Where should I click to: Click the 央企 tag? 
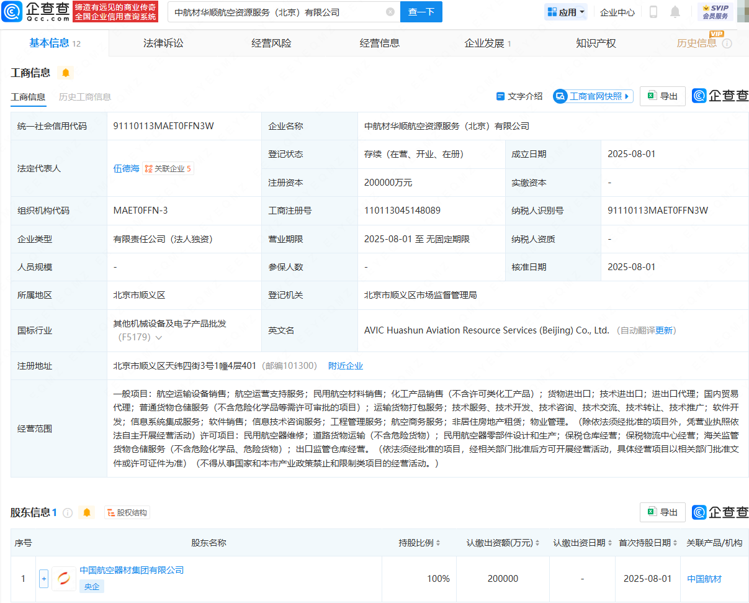coord(92,586)
